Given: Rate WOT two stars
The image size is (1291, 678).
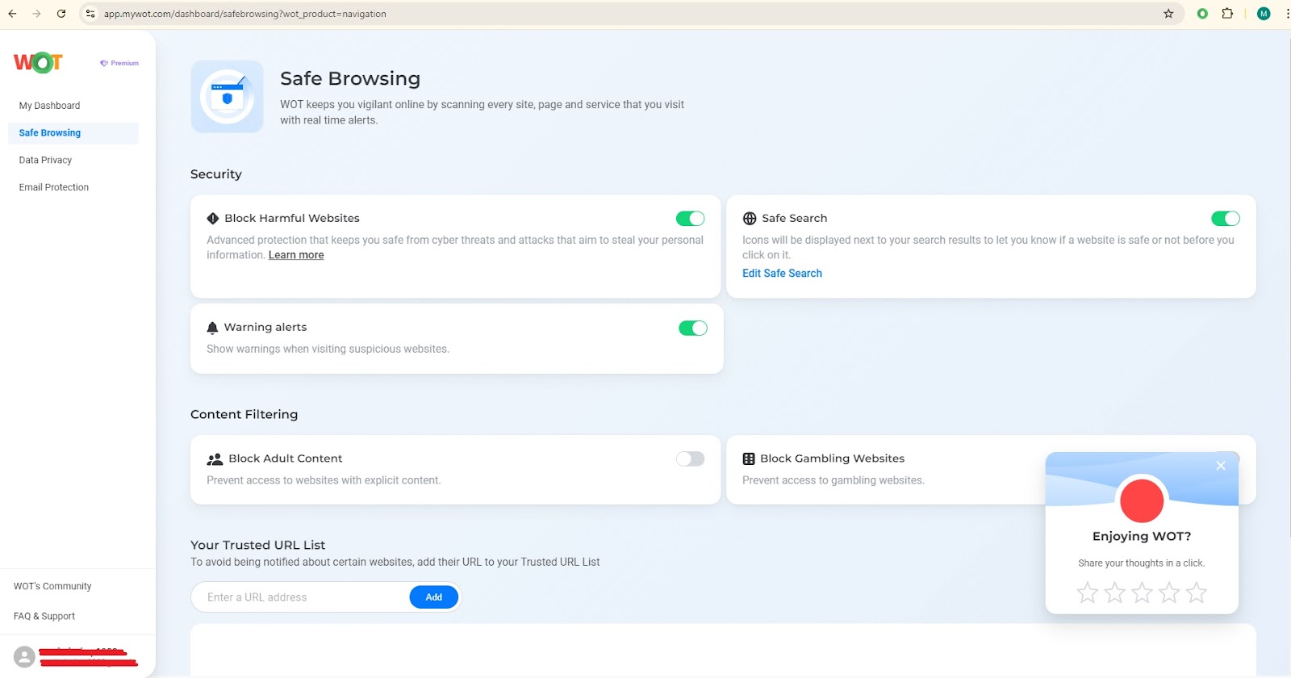Looking at the screenshot, I should tap(1115, 593).
